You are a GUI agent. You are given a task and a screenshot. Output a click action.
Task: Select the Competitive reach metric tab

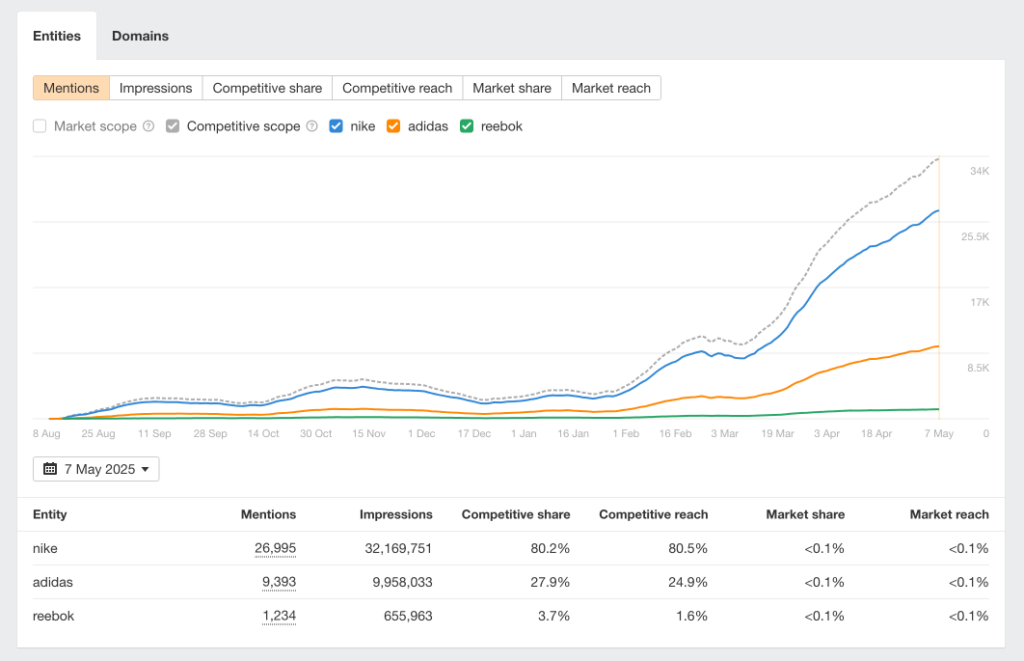pyautogui.click(x=397, y=88)
